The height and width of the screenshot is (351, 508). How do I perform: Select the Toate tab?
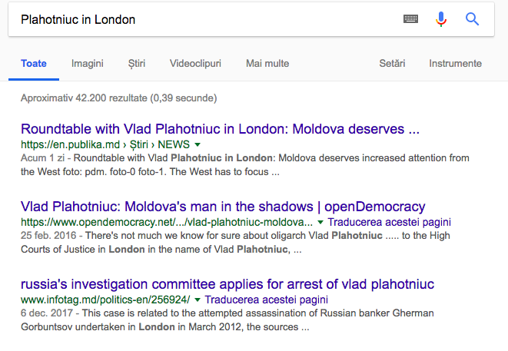[x=34, y=64]
